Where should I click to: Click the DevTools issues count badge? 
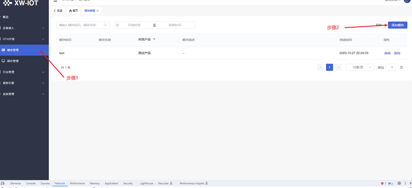pos(391,183)
